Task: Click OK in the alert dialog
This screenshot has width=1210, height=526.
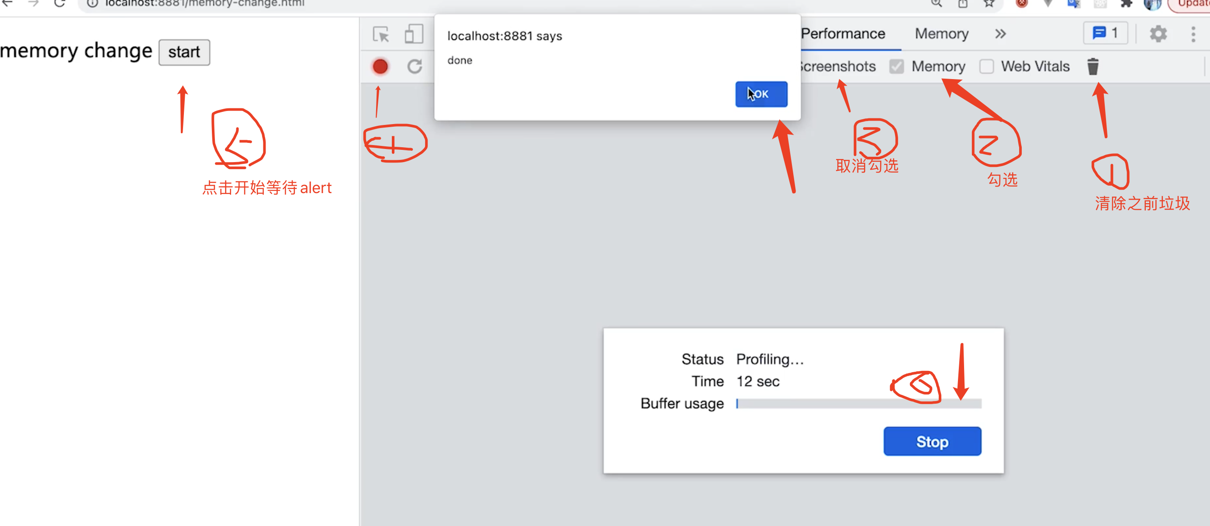Action: 761,94
